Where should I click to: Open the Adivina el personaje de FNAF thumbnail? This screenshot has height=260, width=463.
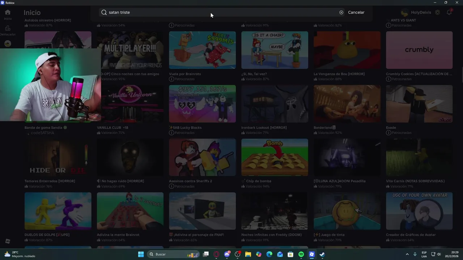point(202,211)
